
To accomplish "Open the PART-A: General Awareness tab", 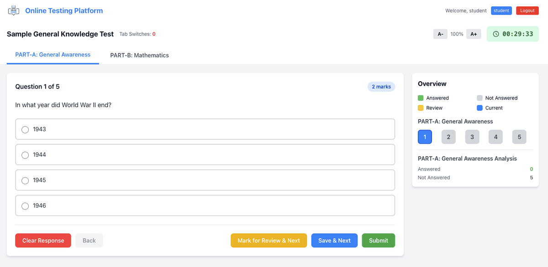I will click(x=53, y=54).
